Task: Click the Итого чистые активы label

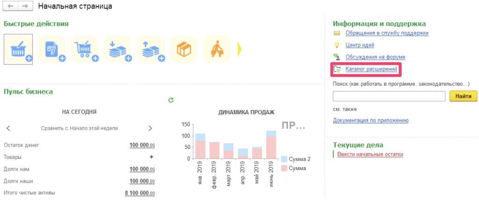Action: point(29,193)
